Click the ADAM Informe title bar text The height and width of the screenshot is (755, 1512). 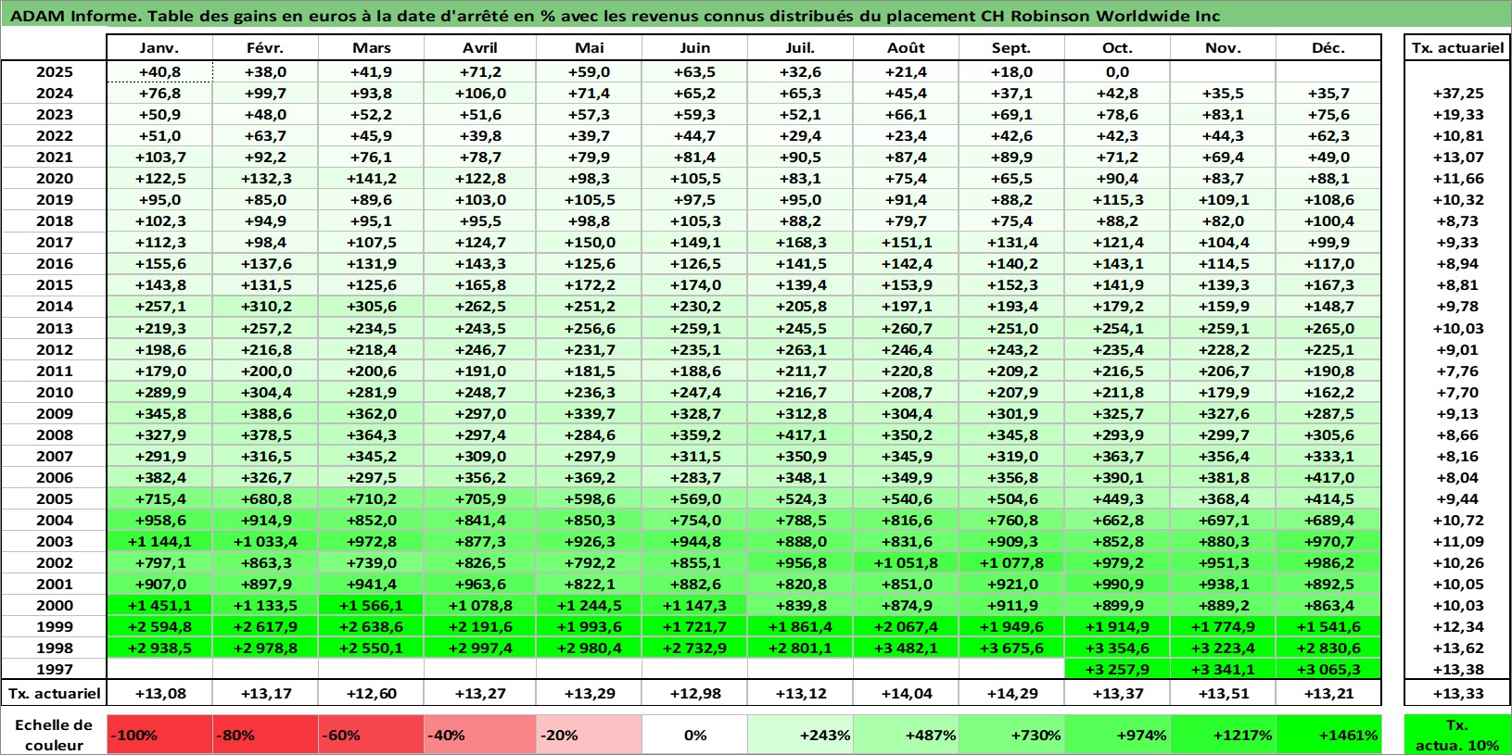click(615, 16)
